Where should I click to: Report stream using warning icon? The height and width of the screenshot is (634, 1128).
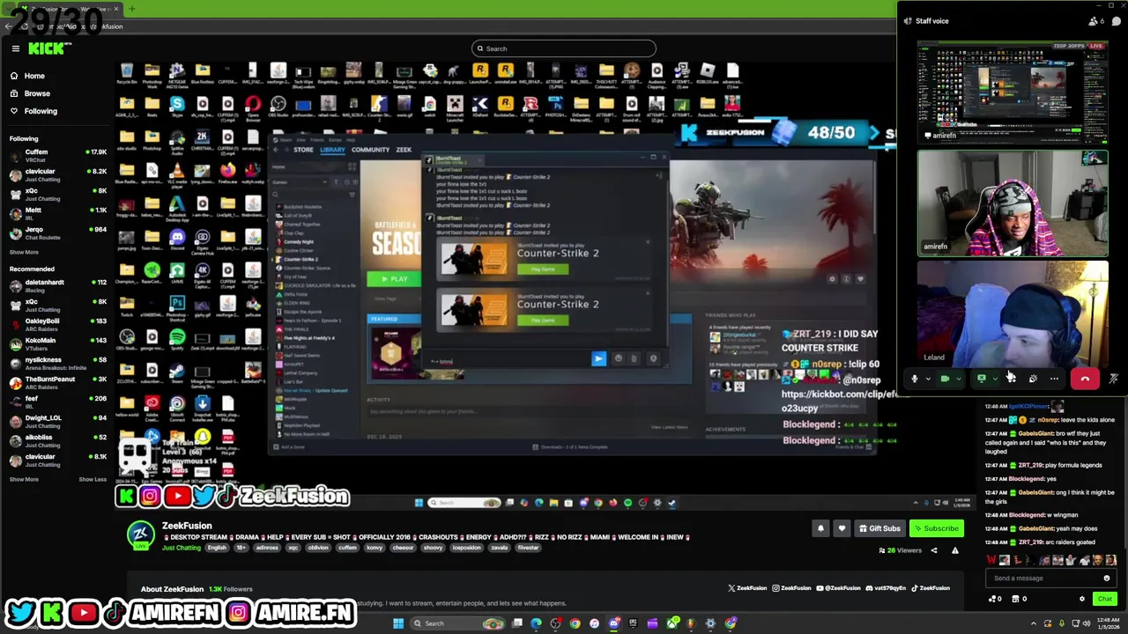tap(954, 550)
